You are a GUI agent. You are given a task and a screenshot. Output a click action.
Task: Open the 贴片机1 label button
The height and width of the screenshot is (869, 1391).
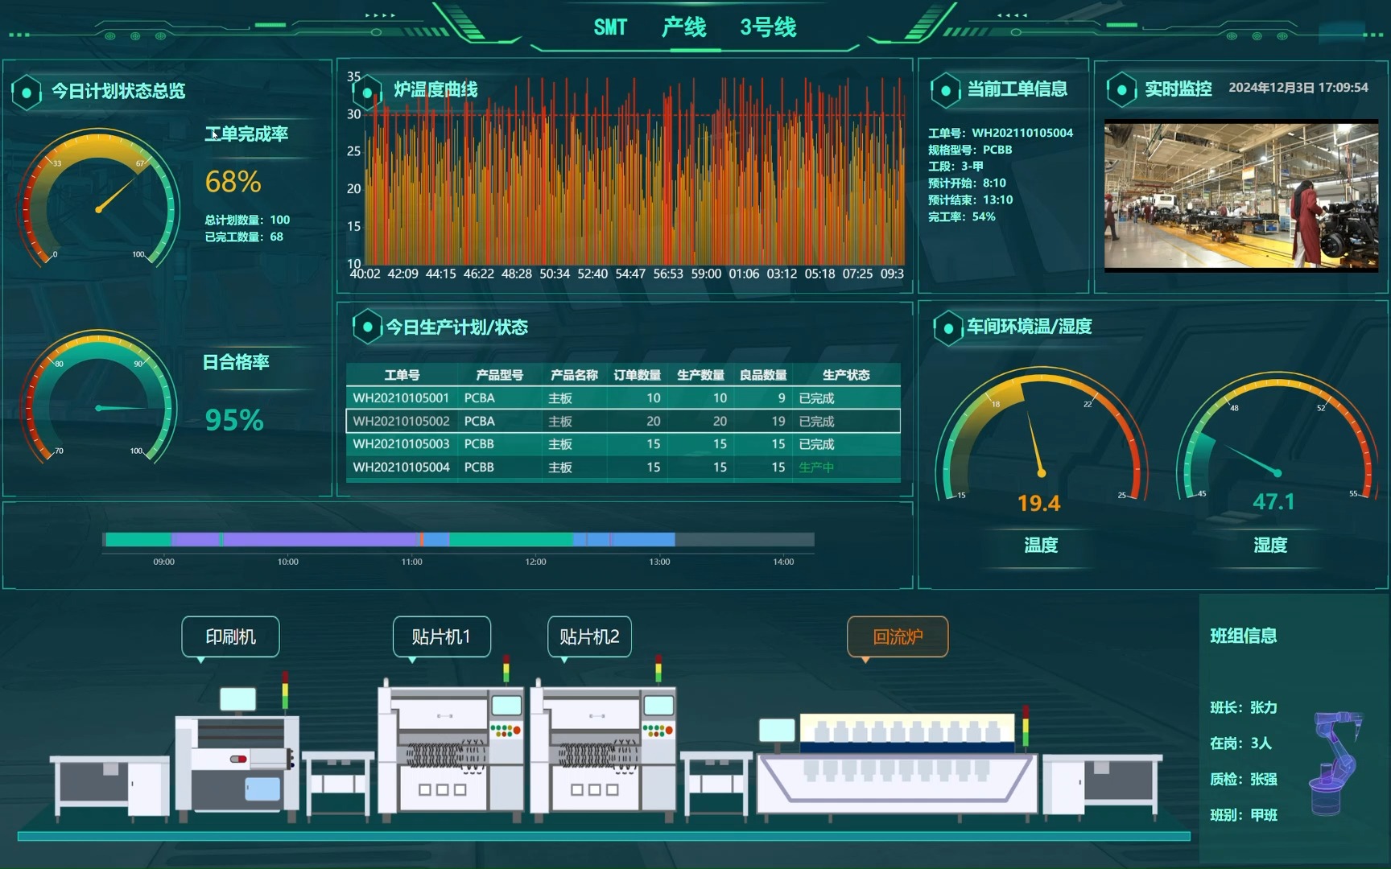441,637
